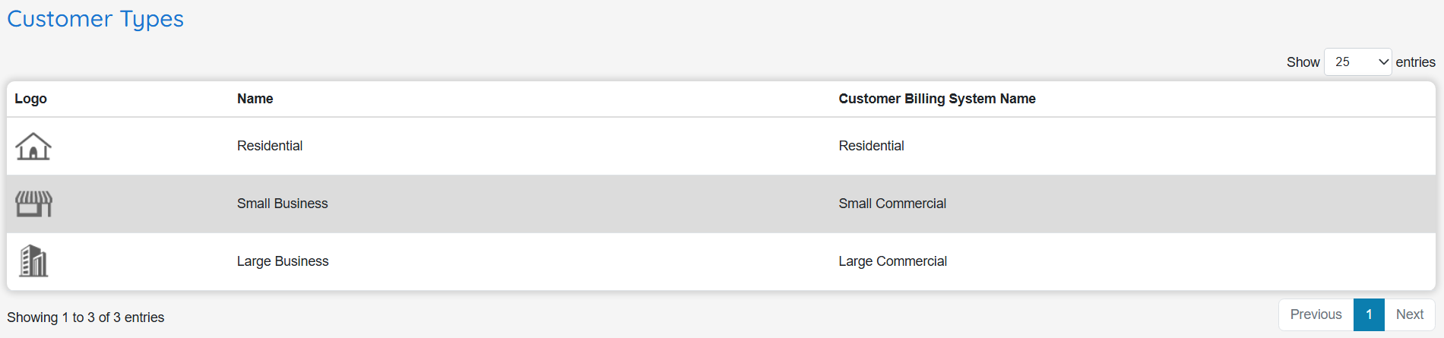Click the 'Showing 1 to 3' entries text
This screenshot has height=338, width=1444.
(86, 317)
